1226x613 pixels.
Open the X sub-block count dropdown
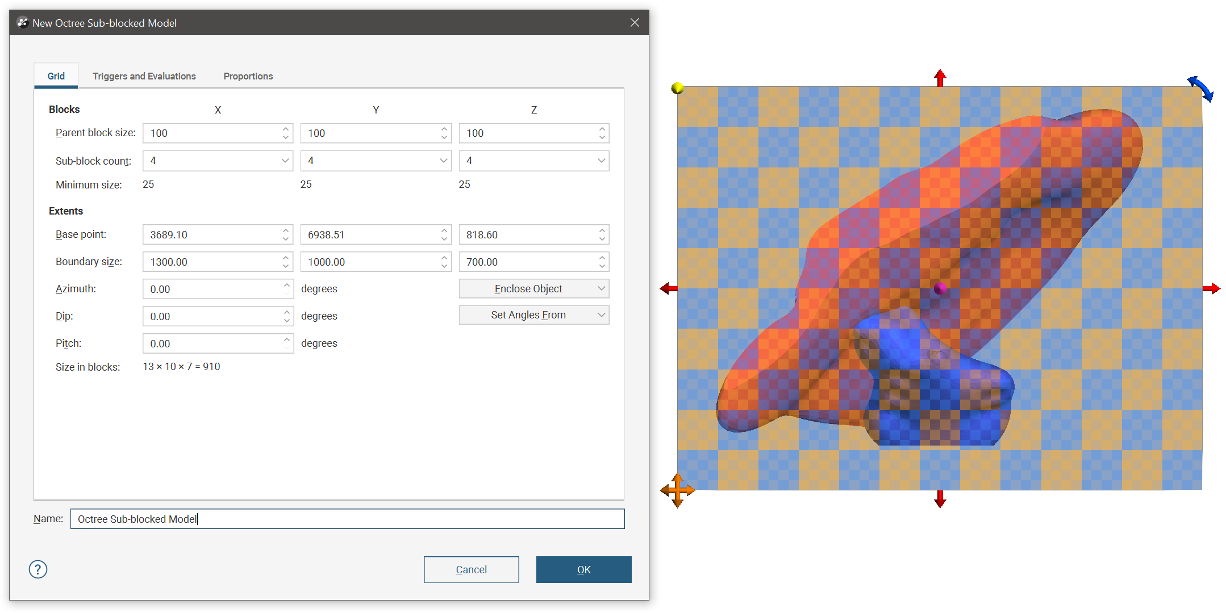tap(285, 161)
